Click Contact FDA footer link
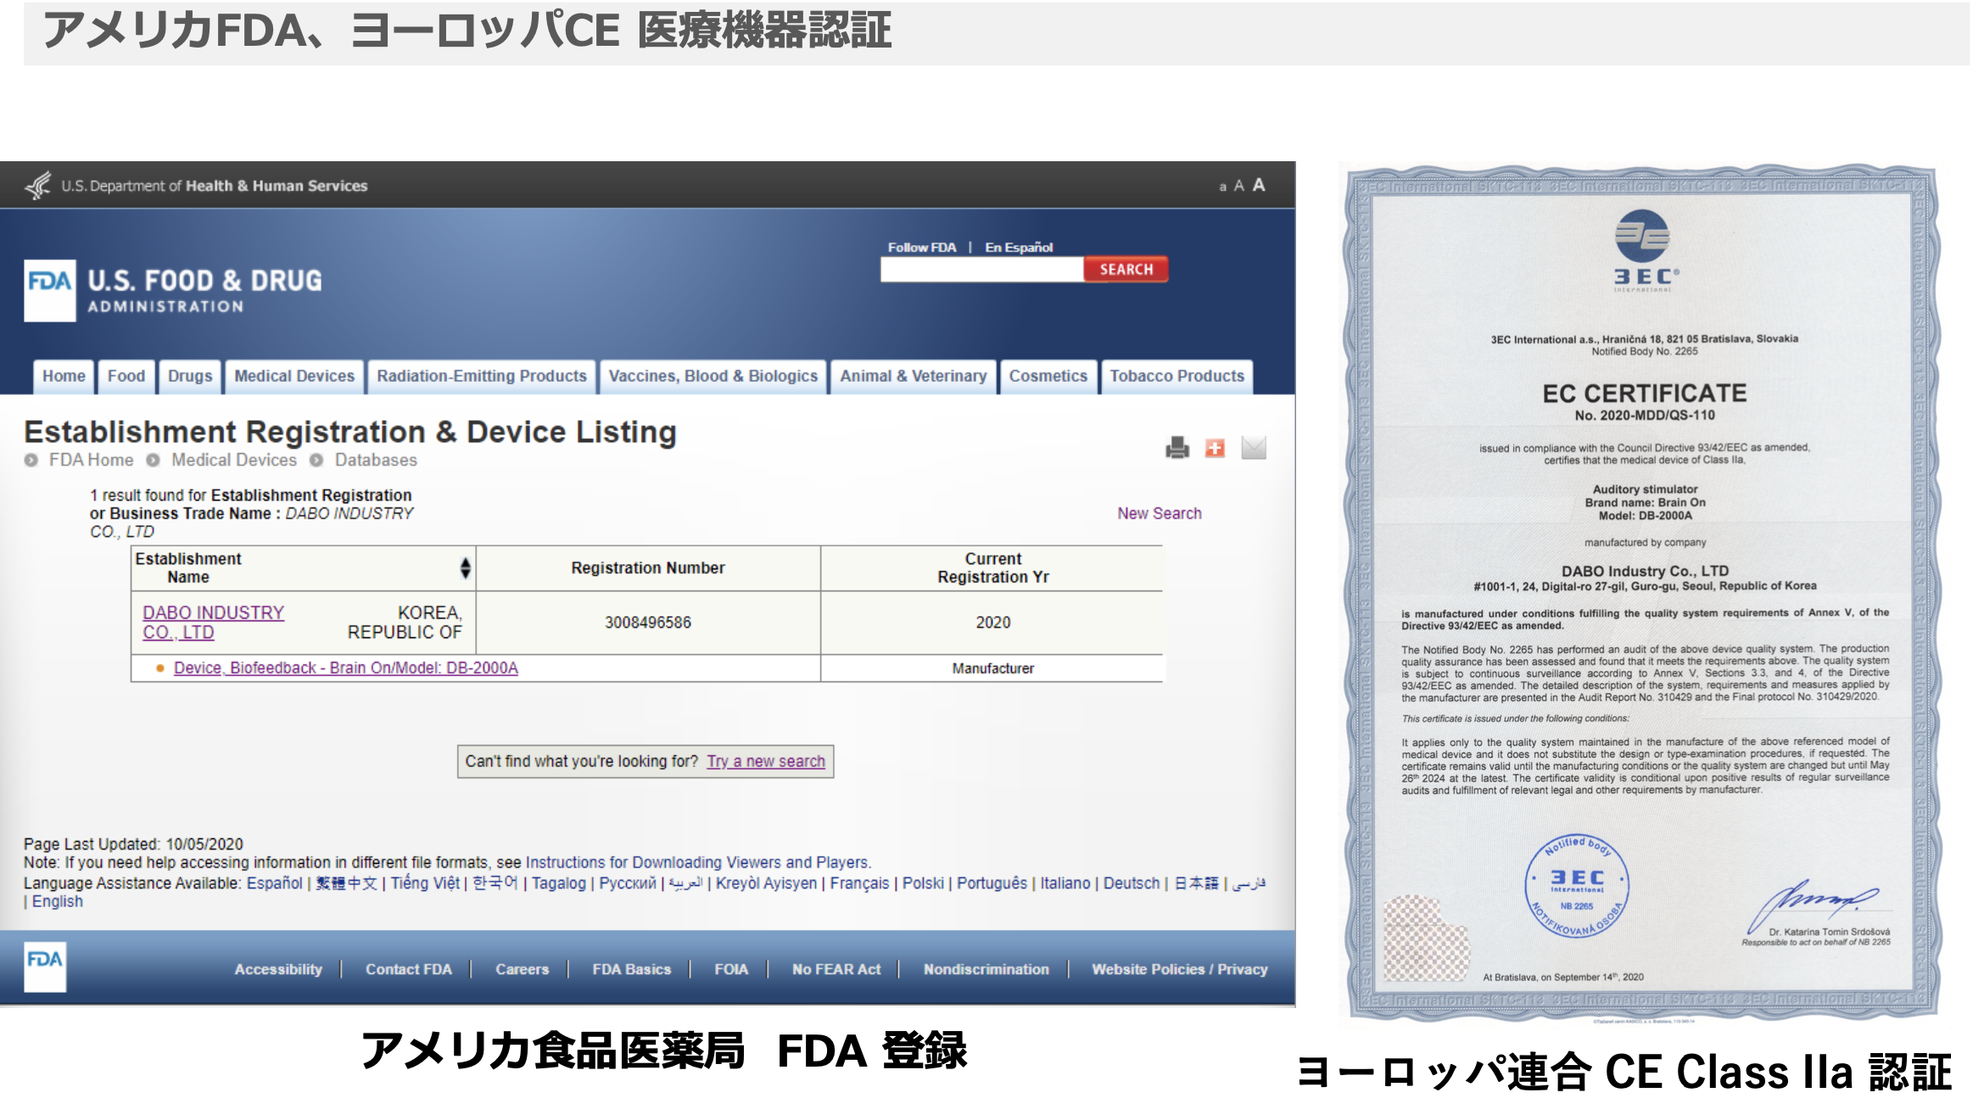1973x1115 pixels. (x=408, y=969)
